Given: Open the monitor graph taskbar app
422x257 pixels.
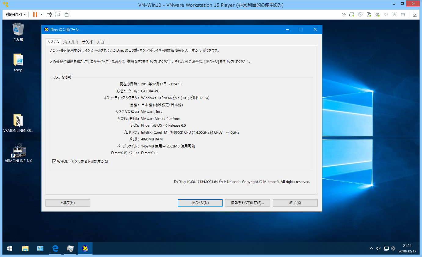Looking at the screenshot, I should click(70, 248).
